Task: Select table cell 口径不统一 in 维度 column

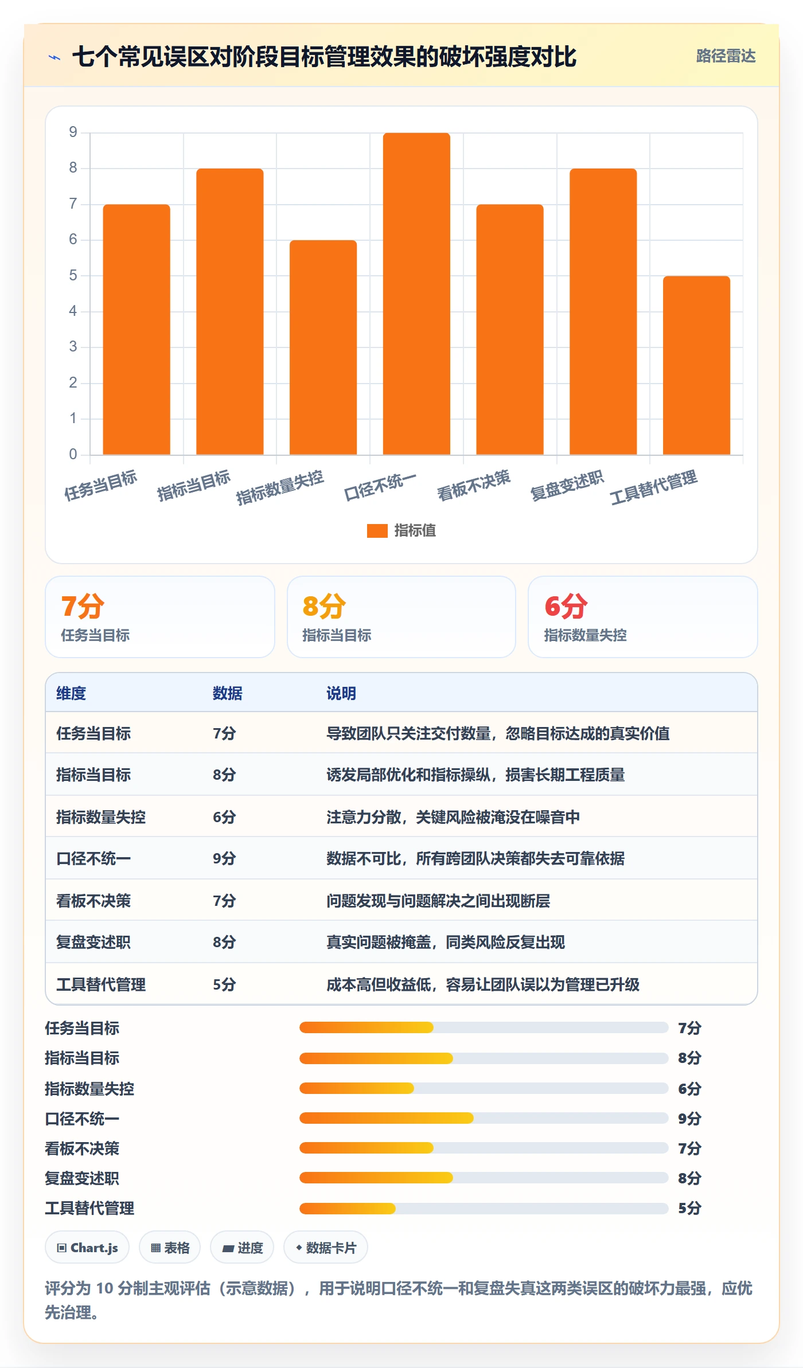Action: [93, 858]
